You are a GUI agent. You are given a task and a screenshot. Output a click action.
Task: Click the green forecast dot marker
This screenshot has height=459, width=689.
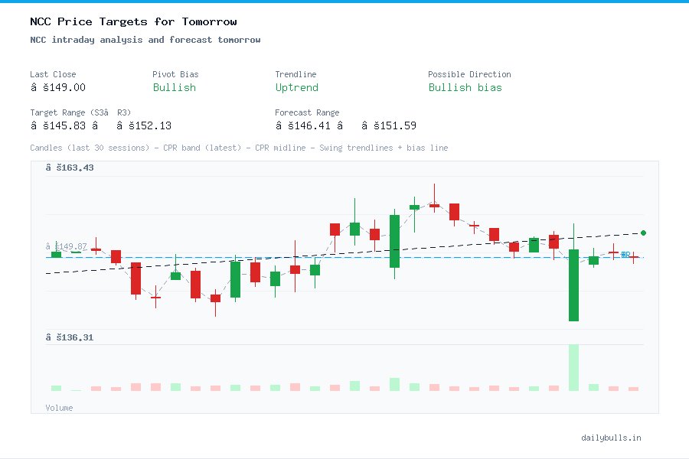tap(644, 232)
